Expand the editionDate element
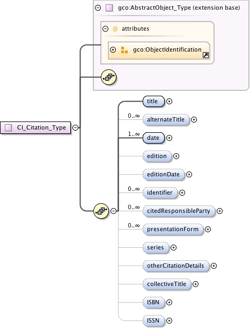The image size is (250, 329). point(189,174)
